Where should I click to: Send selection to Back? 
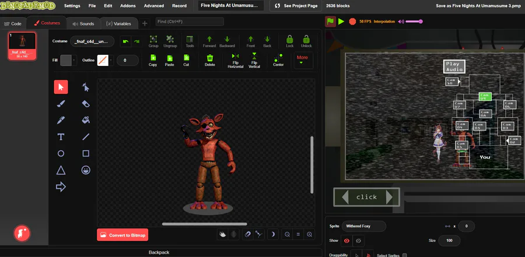tap(267, 41)
